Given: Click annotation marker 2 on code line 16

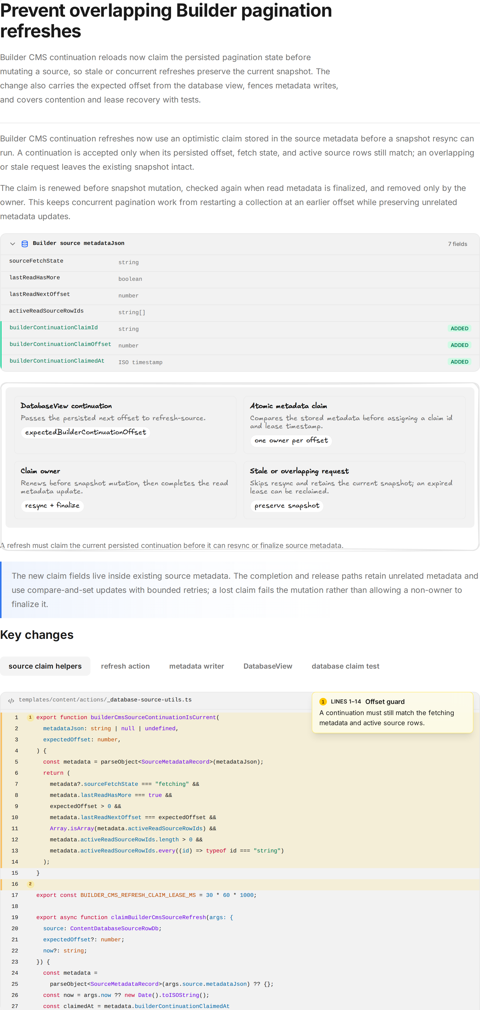Looking at the screenshot, I should [x=30, y=884].
